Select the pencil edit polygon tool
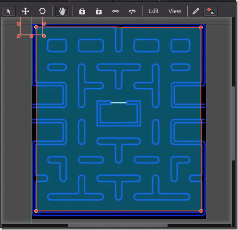Screen dimensions: 238x230 tap(196, 11)
